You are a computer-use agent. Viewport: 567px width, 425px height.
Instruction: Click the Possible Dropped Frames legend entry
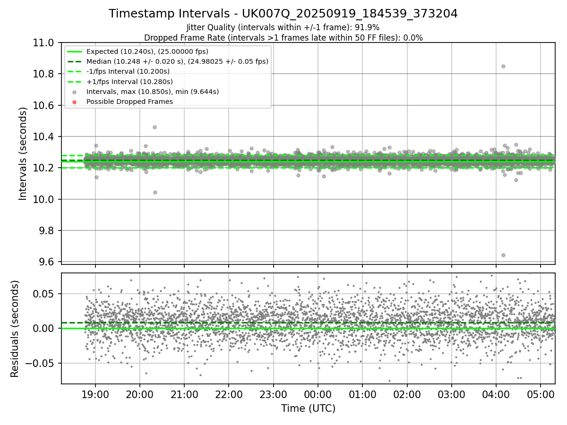[x=129, y=102]
